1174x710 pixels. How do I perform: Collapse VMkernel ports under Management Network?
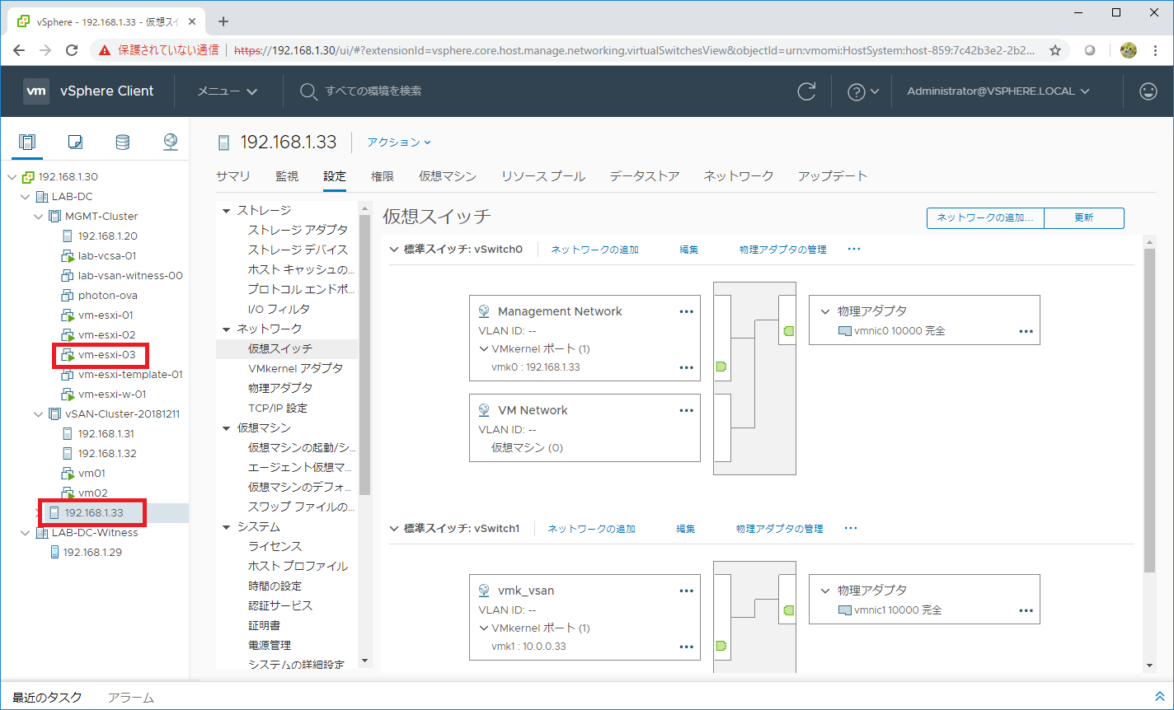click(x=485, y=348)
